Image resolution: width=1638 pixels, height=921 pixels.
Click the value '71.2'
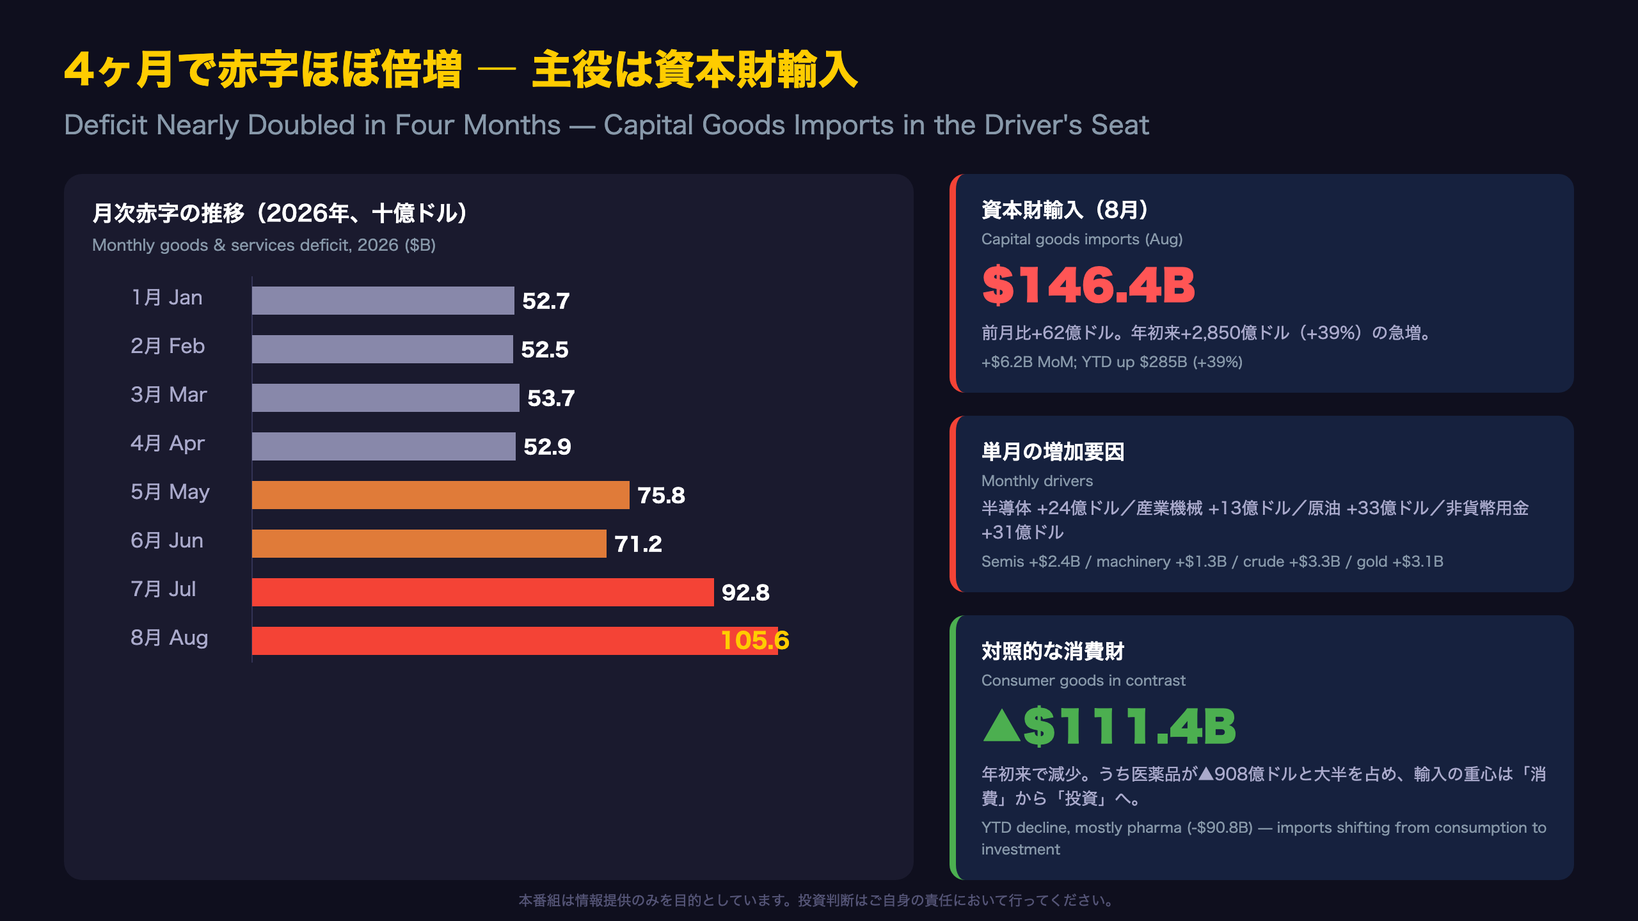(x=638, y=544)
